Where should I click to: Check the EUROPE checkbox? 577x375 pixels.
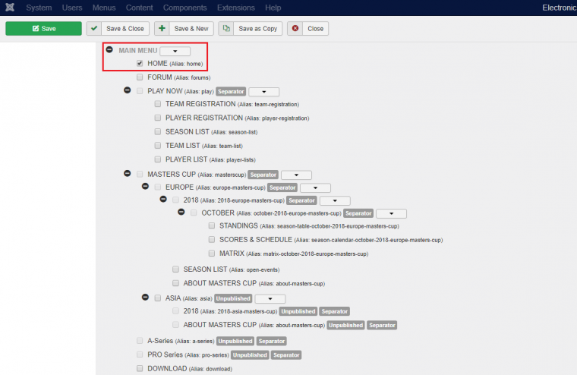click(158, 187)
